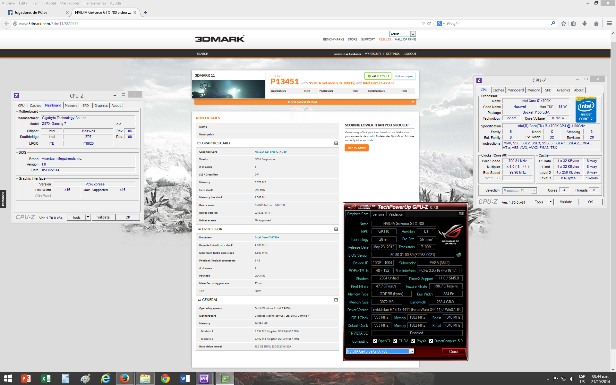Screen dimensions: 616x385
Task: Take GPU-Z screenshot with camera icon
Action: (x=461, y=214)
